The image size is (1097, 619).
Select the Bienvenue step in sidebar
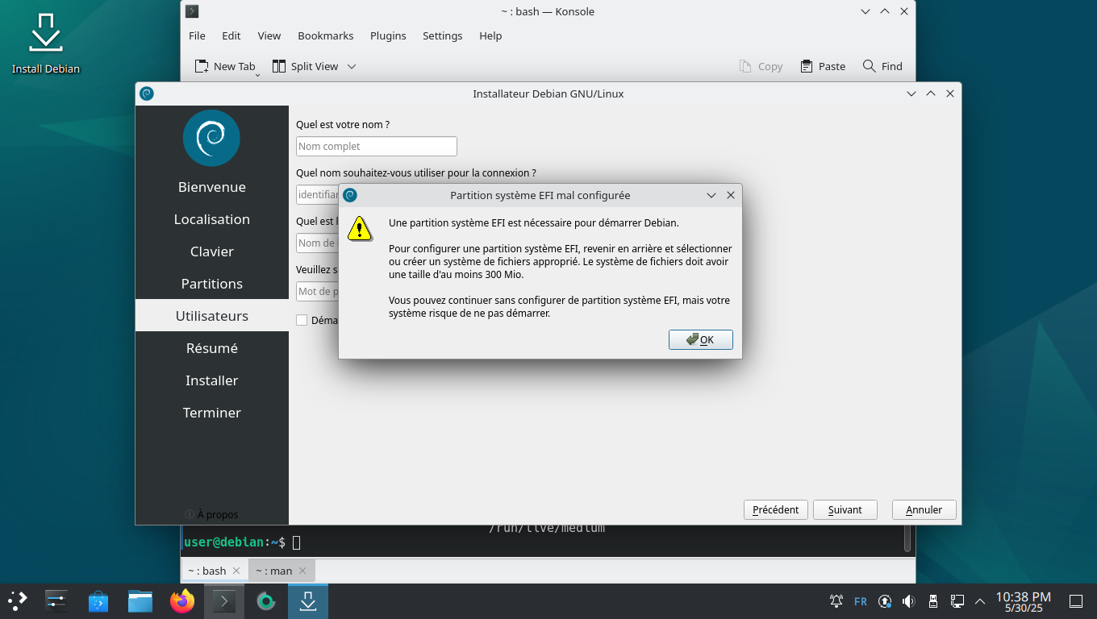pos(212,187)
